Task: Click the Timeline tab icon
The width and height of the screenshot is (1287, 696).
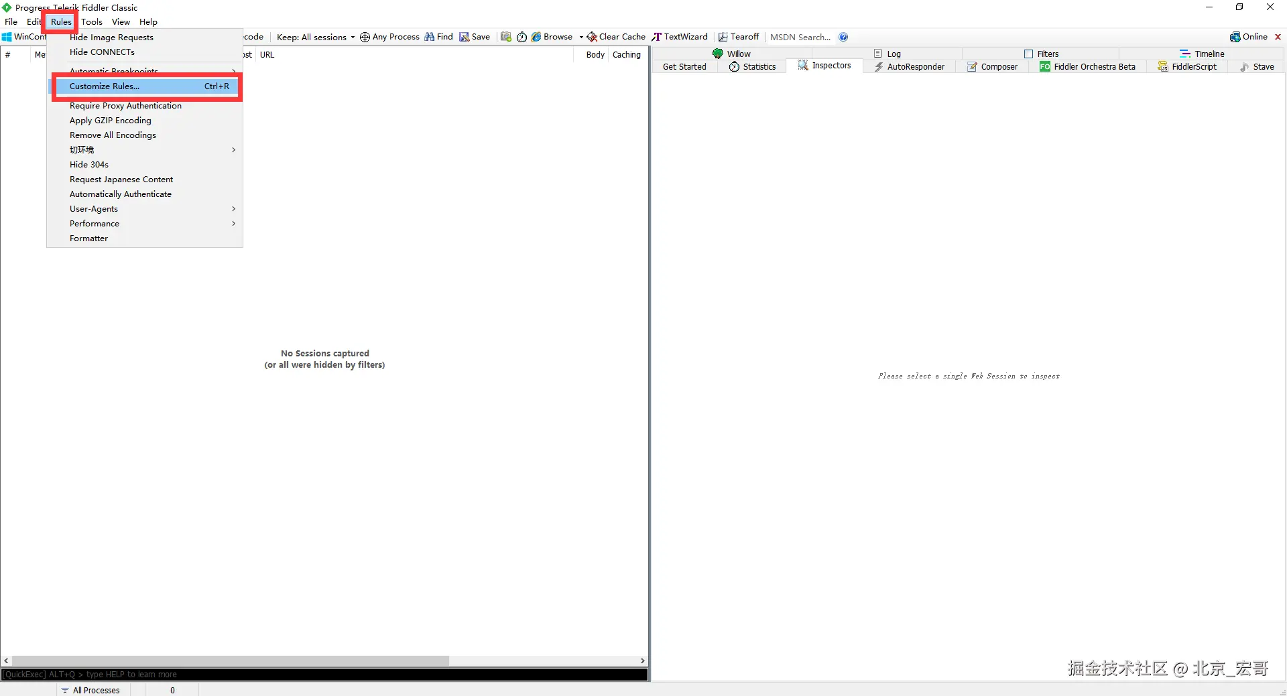Action: tap(1185, 54)
